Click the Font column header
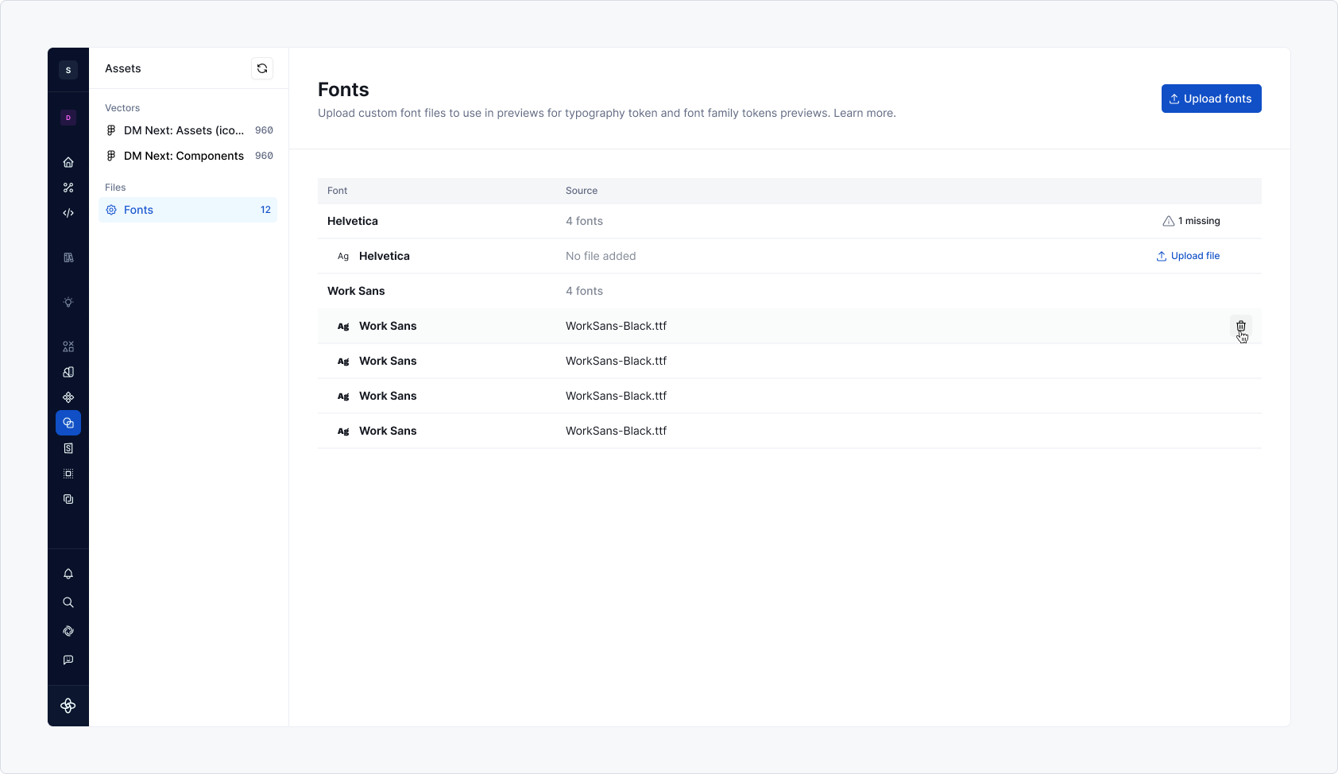This screenshot has height=774, width=1338. pyautogui.click(x=338, y=191)
